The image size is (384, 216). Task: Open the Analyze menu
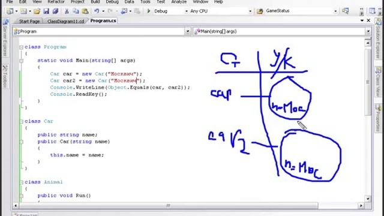(179, 2)
